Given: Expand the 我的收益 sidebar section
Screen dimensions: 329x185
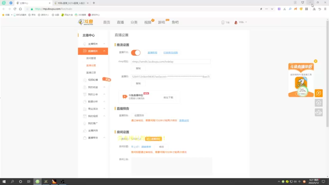Looking at the screenshot, I should coord(93,87).
